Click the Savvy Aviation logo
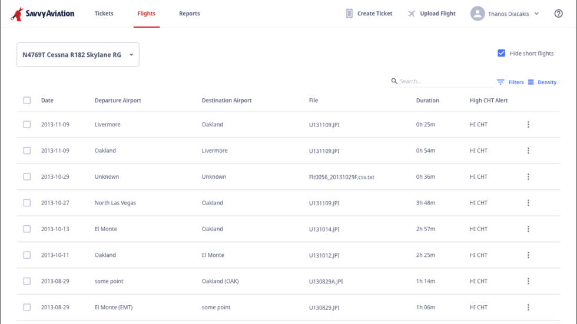 [x=42, y=14]
